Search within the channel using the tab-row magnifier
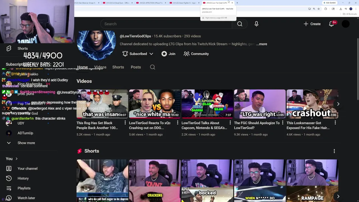This screenshot has height=202, width=359. coord(153,67)
